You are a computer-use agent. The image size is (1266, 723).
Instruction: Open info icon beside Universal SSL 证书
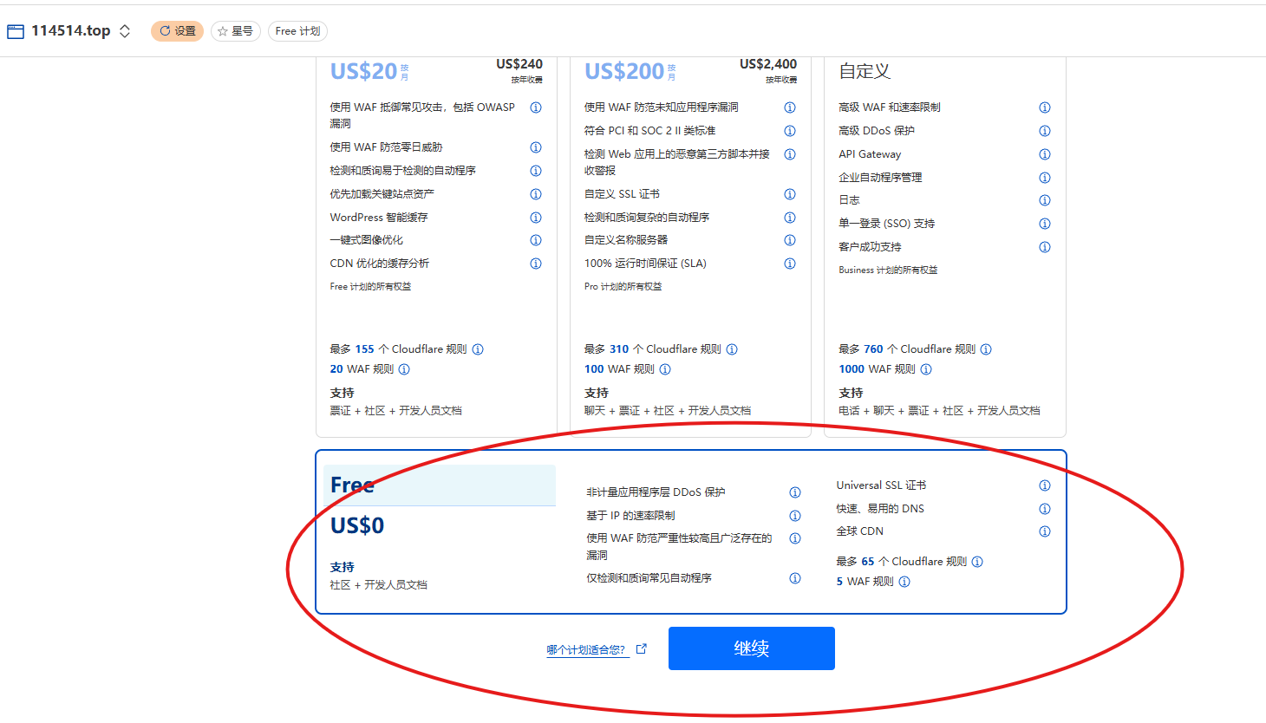pos(1045,485)
